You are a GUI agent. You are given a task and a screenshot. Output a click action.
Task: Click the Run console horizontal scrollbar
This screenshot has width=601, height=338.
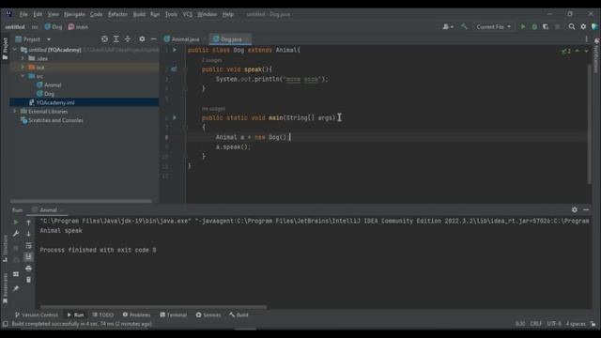click(153, 307)
